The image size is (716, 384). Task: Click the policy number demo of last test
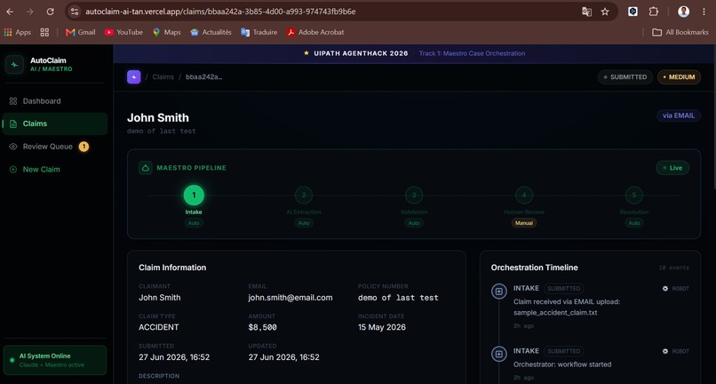click(398, 298)
